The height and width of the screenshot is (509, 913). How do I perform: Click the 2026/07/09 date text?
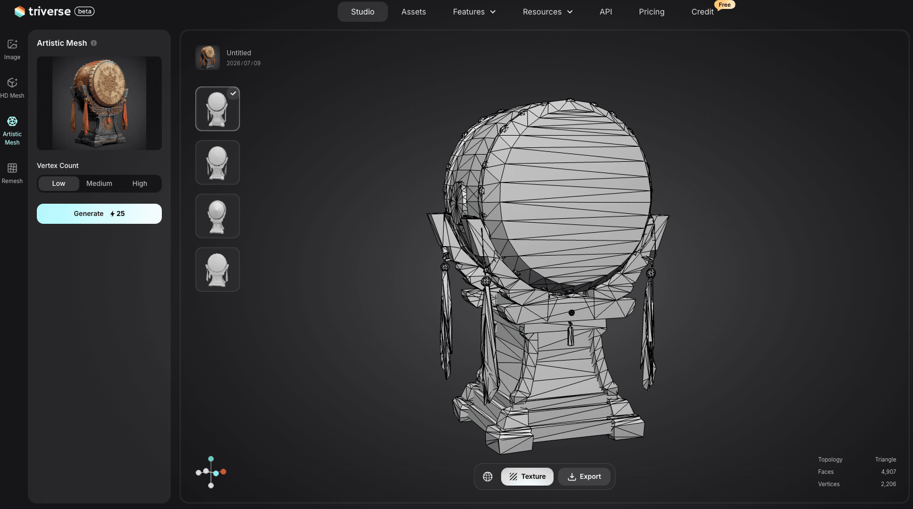pos(243,63)
